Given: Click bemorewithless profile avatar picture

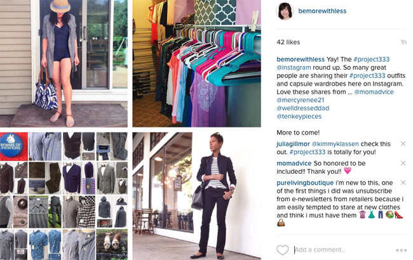Looking at the screenshot, I should [x=285, y=11].
